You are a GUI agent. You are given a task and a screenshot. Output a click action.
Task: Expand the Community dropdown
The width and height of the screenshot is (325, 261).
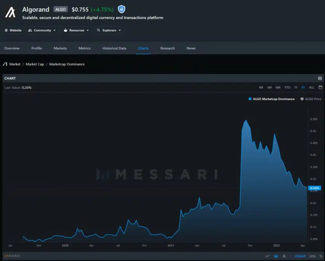coord(42,30)
